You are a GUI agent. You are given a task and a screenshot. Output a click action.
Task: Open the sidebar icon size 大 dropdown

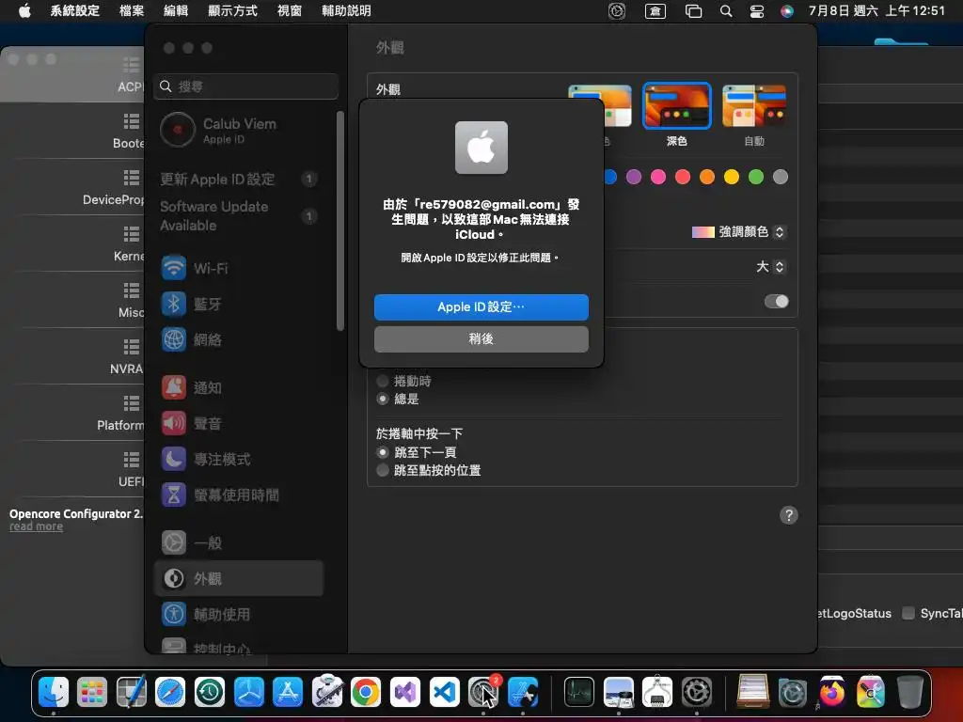771,266
